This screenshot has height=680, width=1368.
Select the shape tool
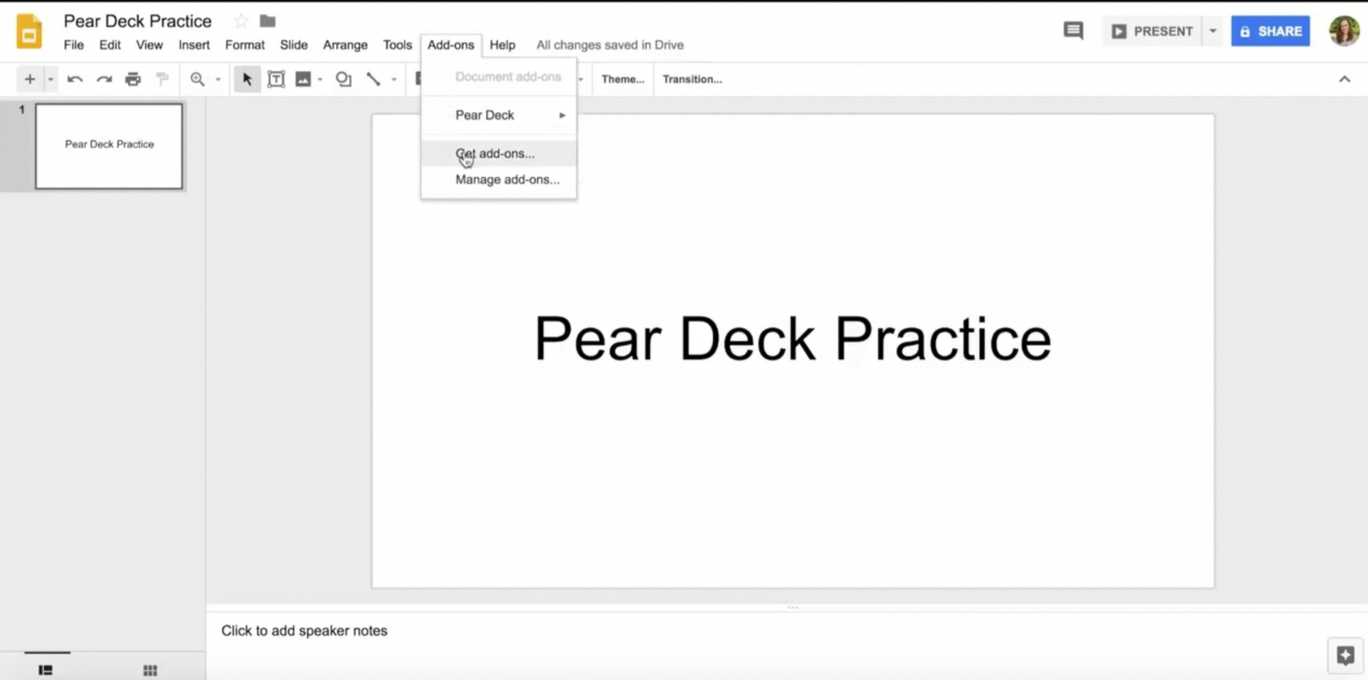[x=344, y=79]
